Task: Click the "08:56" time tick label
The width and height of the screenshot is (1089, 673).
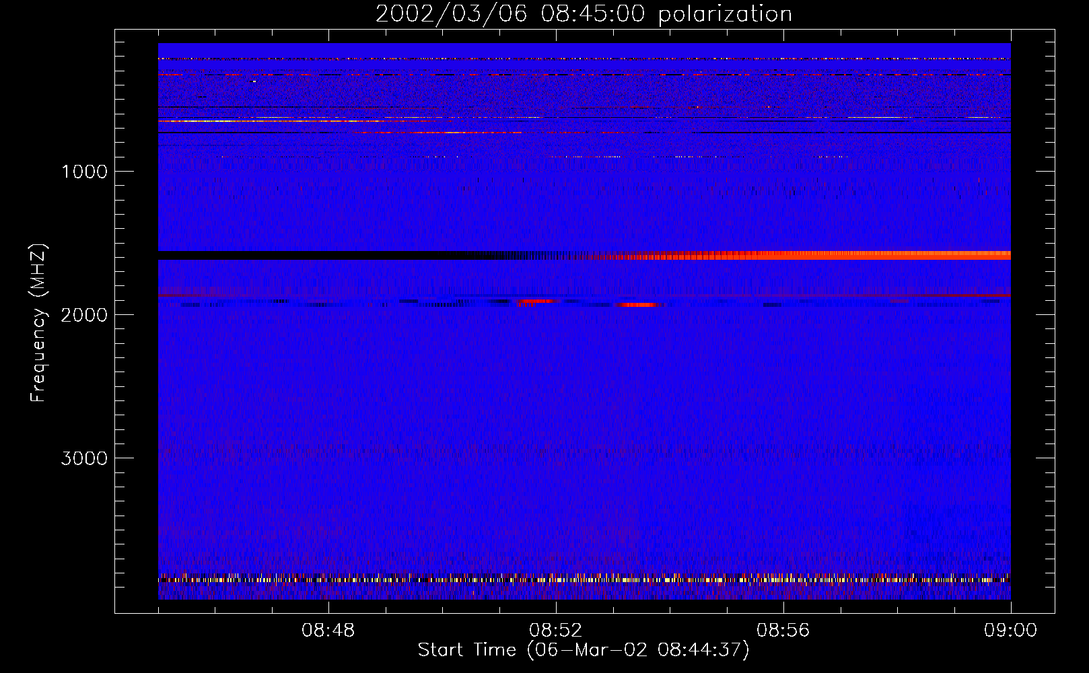Action: (783, 631)
